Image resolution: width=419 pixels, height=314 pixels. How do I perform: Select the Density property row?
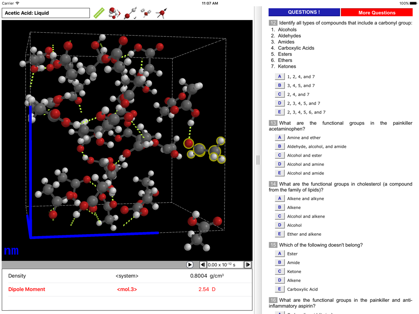pos(127,276)
